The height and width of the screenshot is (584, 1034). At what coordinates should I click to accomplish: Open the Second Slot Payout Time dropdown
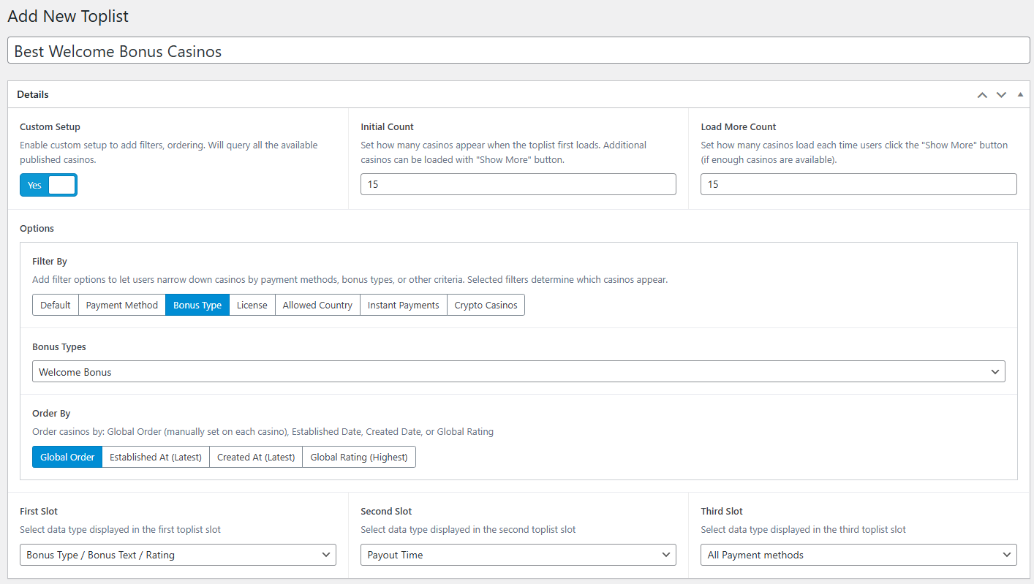point(518,555)
